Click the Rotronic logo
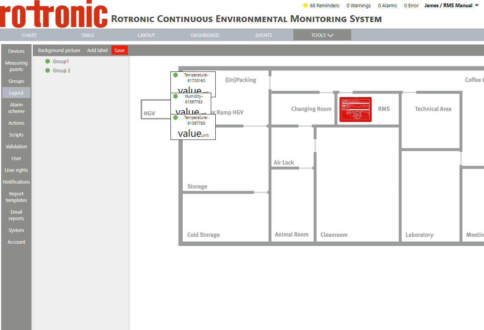Viewport: 484px width, 330px height. click(x=54, y=14)
